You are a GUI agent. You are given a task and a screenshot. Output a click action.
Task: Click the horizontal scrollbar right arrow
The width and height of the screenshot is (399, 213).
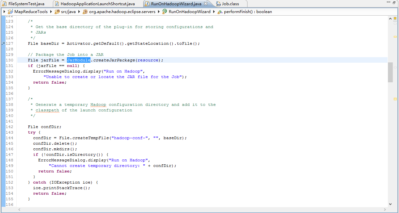click(385, 209)
